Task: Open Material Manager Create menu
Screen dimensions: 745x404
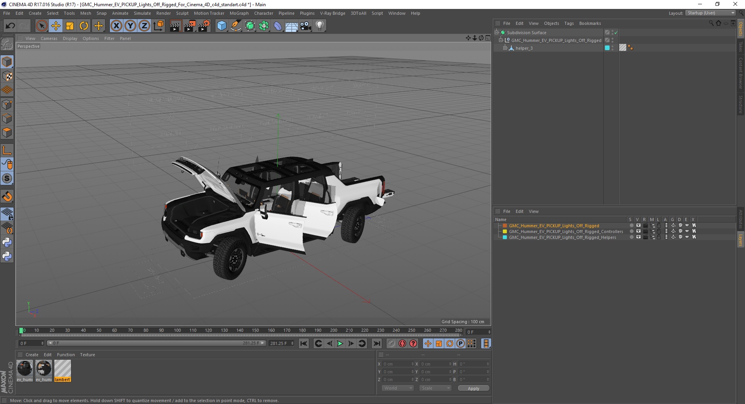Action: click(x=32, y=355)
